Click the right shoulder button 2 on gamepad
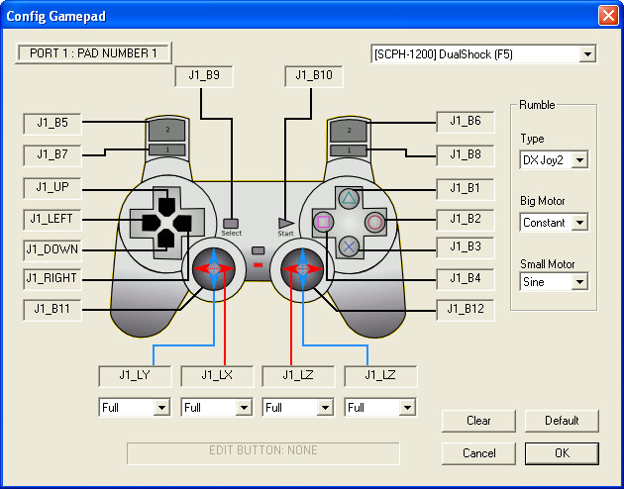The height and width of the screenshot is (489, 624). click(x=349, y=131)
